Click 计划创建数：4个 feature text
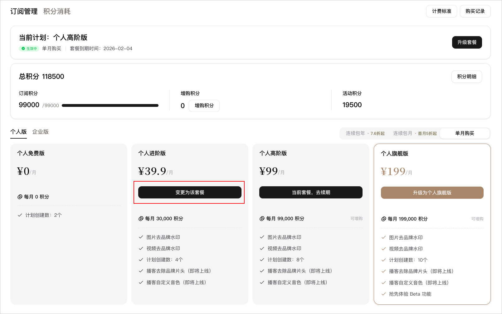This screenshot has width=502, height=314. click(x=165, y=260)
